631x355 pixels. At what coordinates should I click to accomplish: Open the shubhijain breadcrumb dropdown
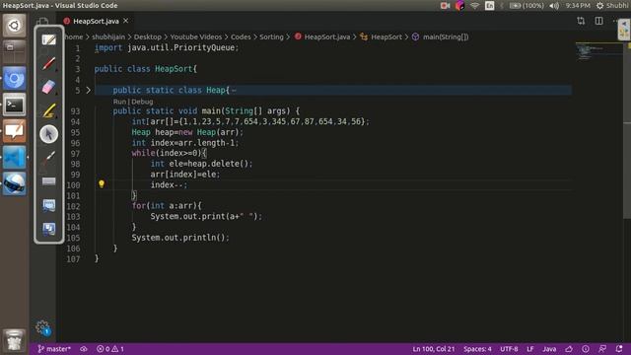click(x=108, y=37)
